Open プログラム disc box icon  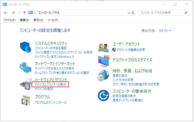[x=26, y=100]
